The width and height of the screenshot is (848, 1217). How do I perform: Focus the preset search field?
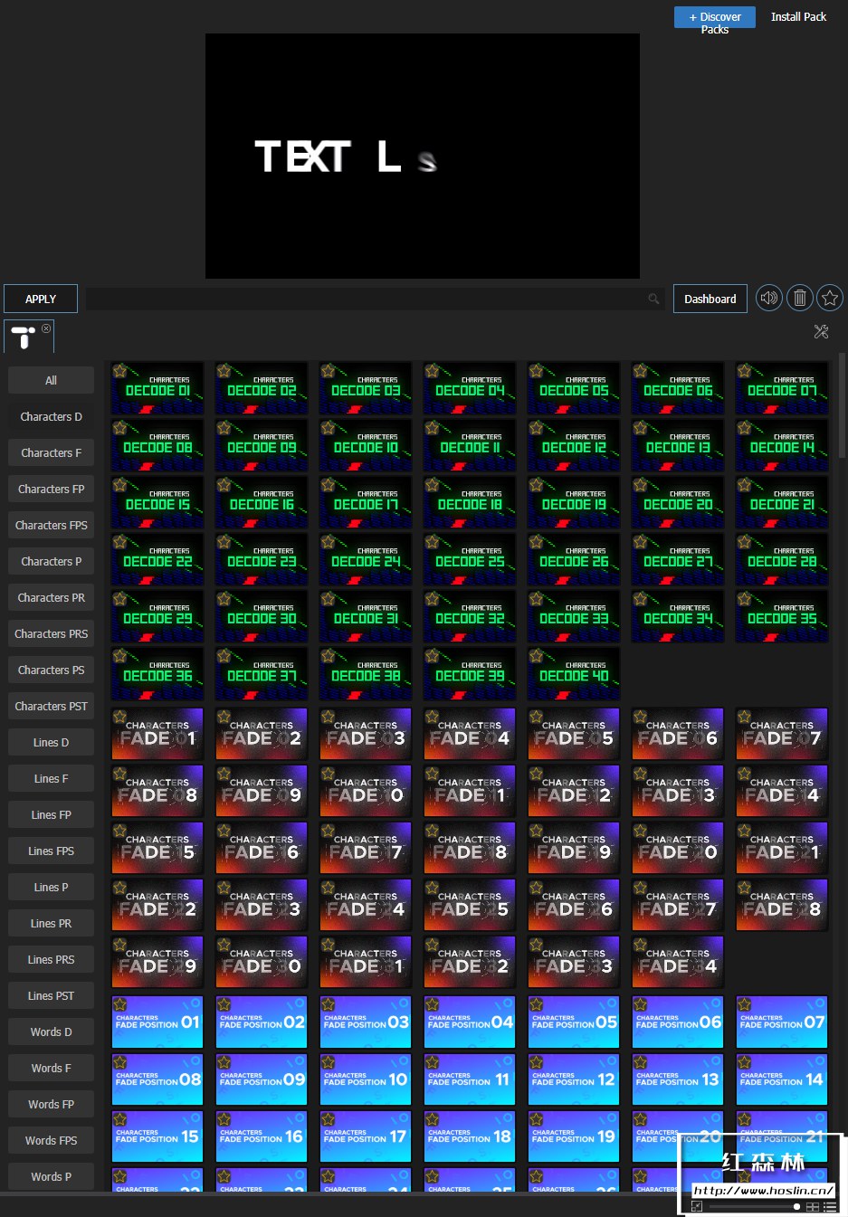(x=374, y=299)
